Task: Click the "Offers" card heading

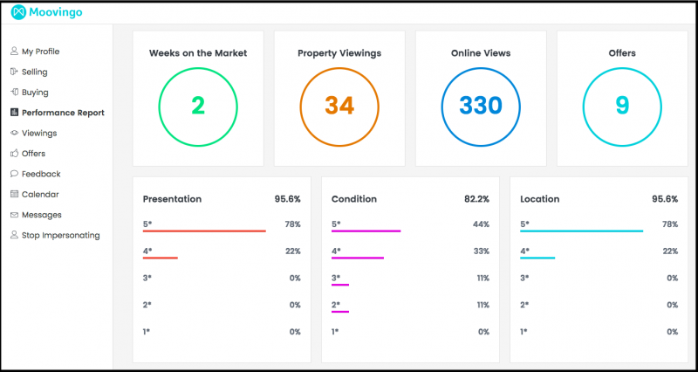Action: click(622, 53)
